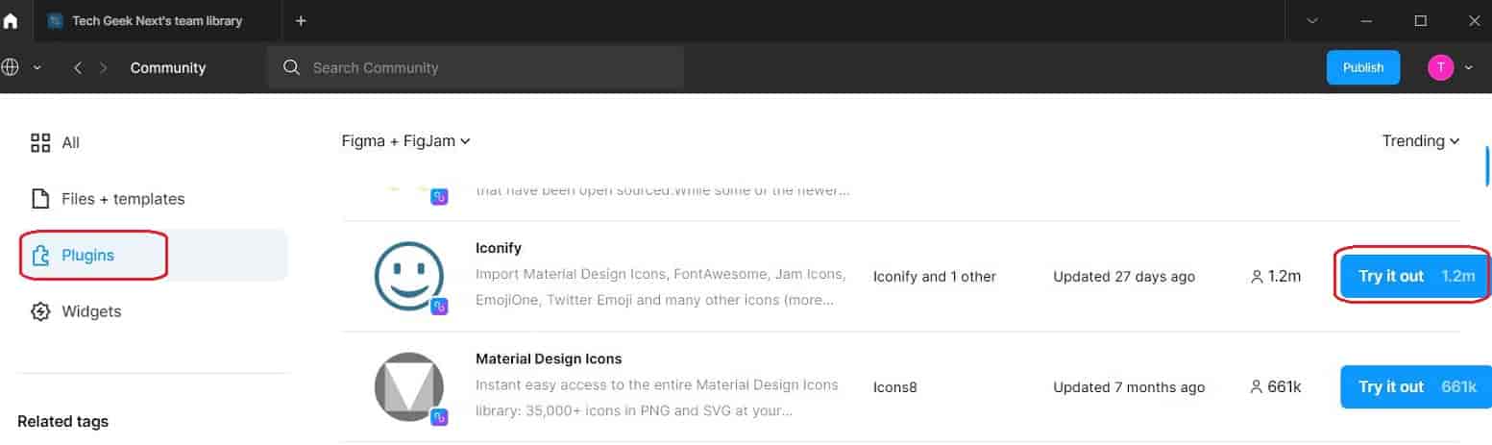Go back with the left arrow
This screenshot has height=445, width=1492.
click(x=78, y=67)
